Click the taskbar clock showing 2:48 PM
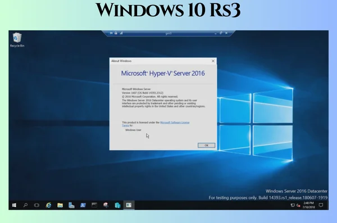The height and width of the screenshot is (223, 337). (308, 205)
